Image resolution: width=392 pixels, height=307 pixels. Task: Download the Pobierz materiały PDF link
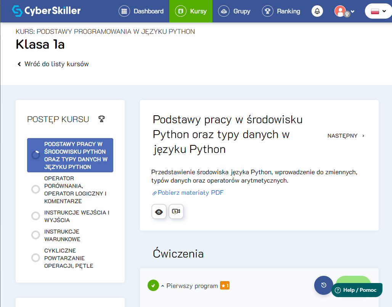188,192
